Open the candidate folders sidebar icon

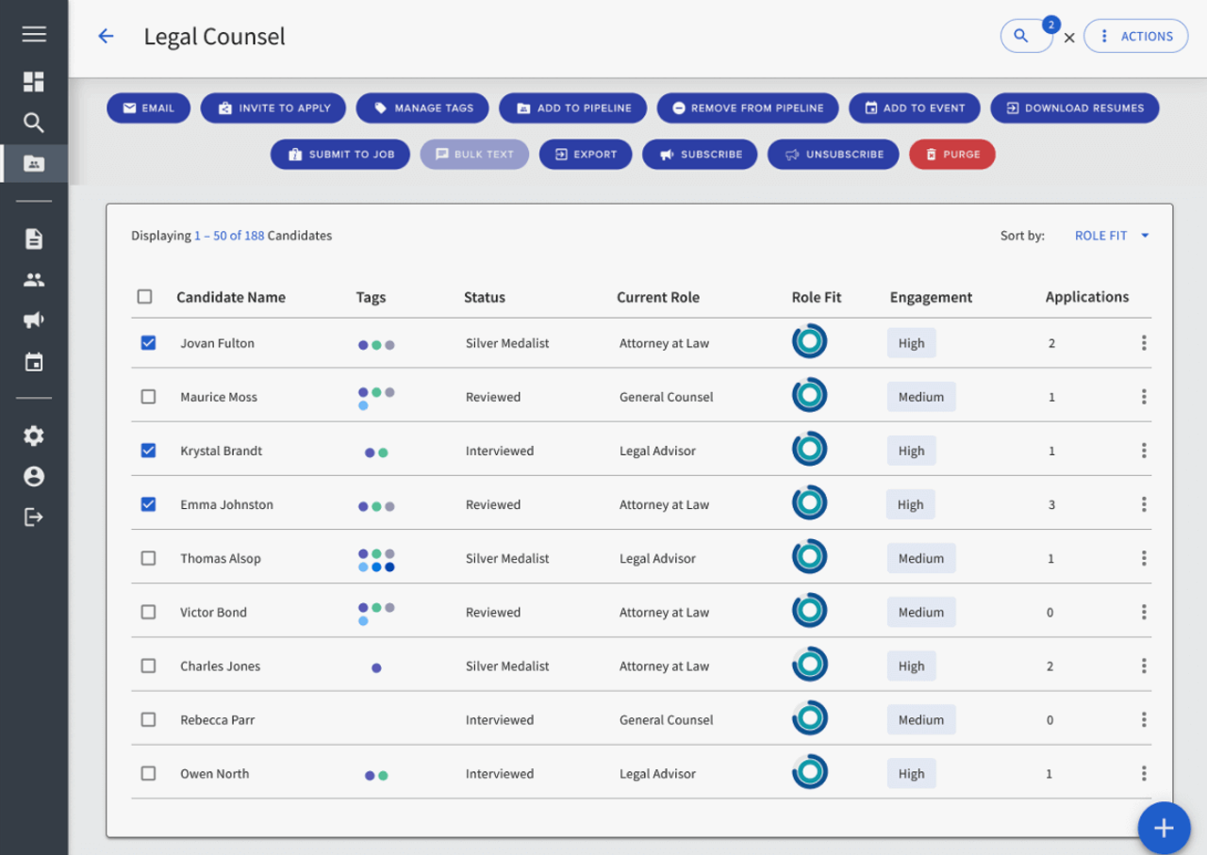tap(34, 164)
